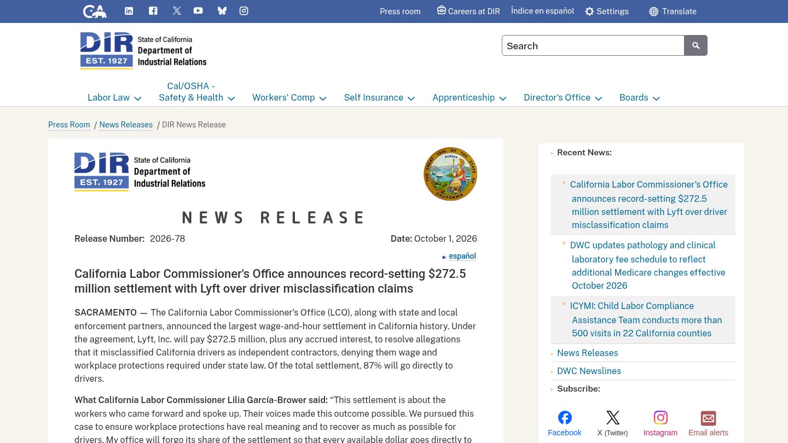This screenshot has height=443, width=788.
Task: Expand the Director's Office menu
Action: (x=563, y=97)
